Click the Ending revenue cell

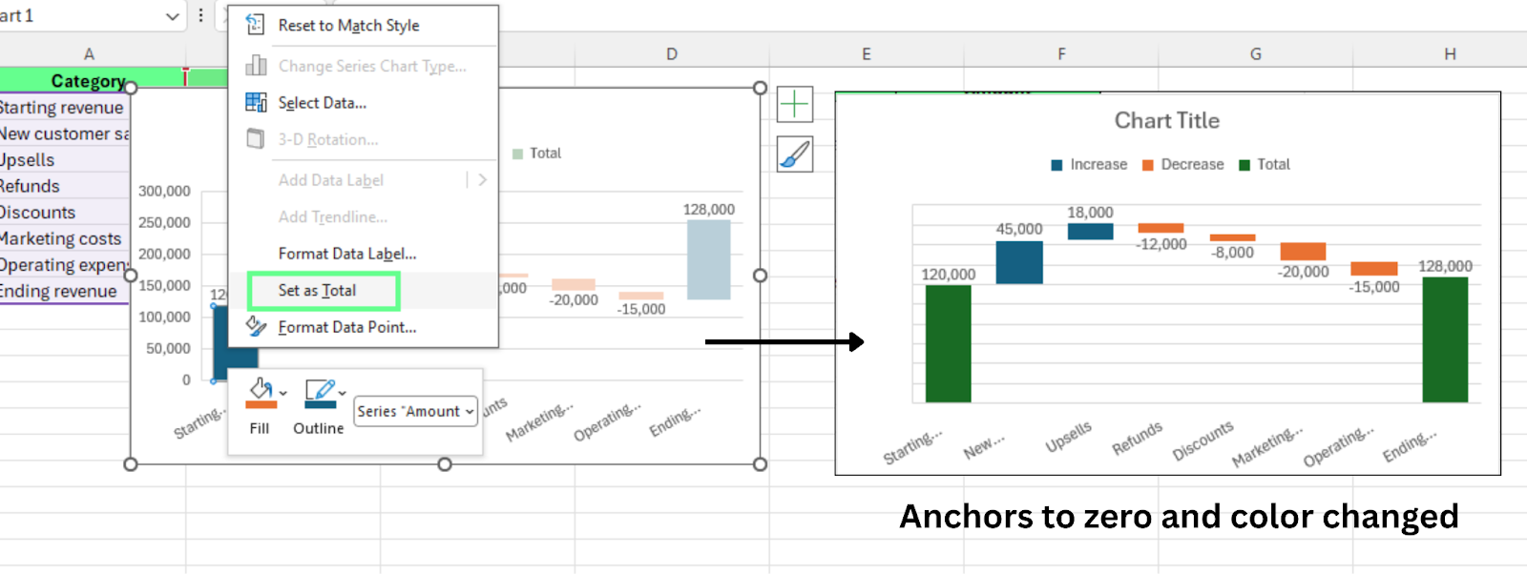tap(64, 291)
